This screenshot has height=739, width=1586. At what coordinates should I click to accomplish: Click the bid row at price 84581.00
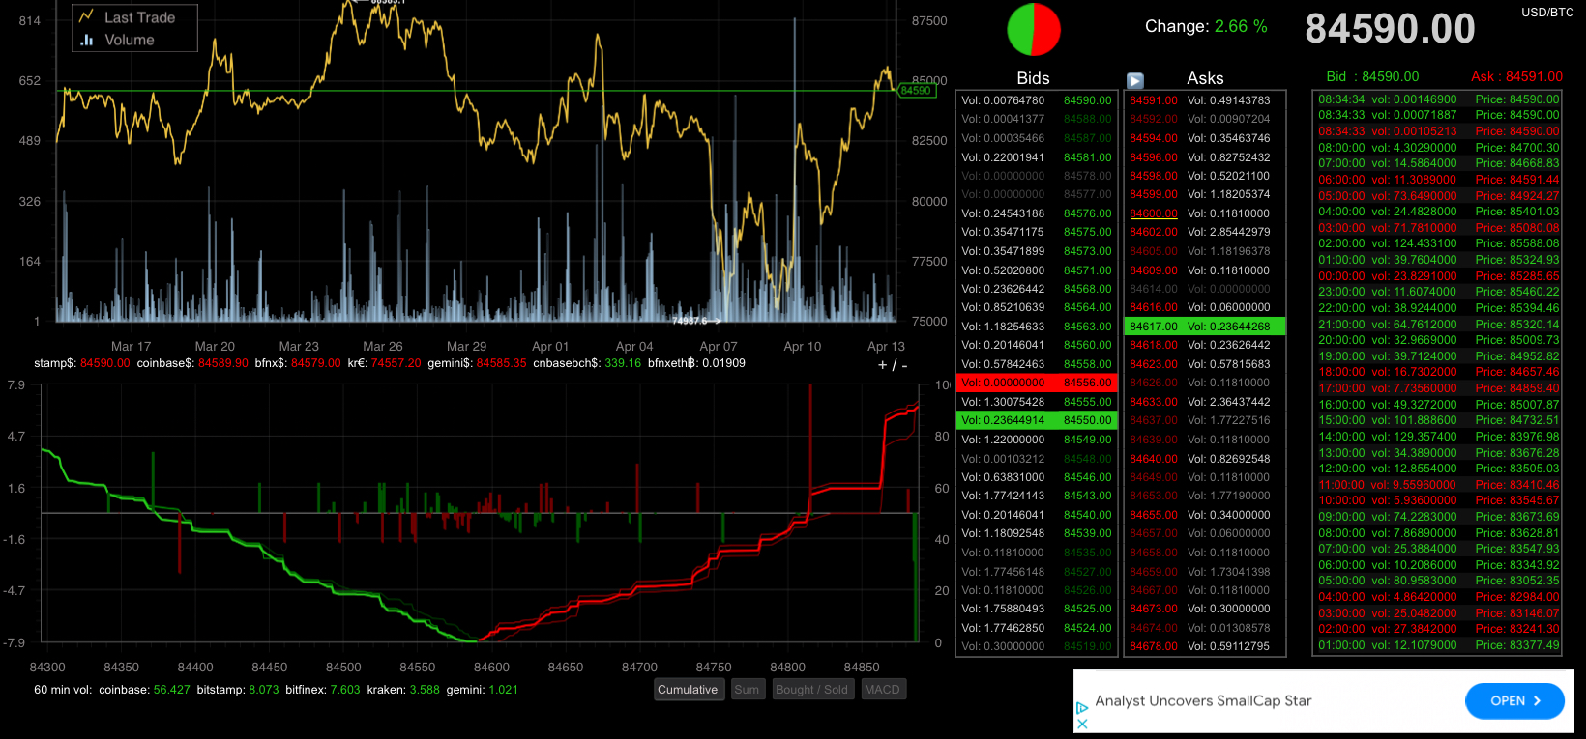click(x=1037, y=157)
